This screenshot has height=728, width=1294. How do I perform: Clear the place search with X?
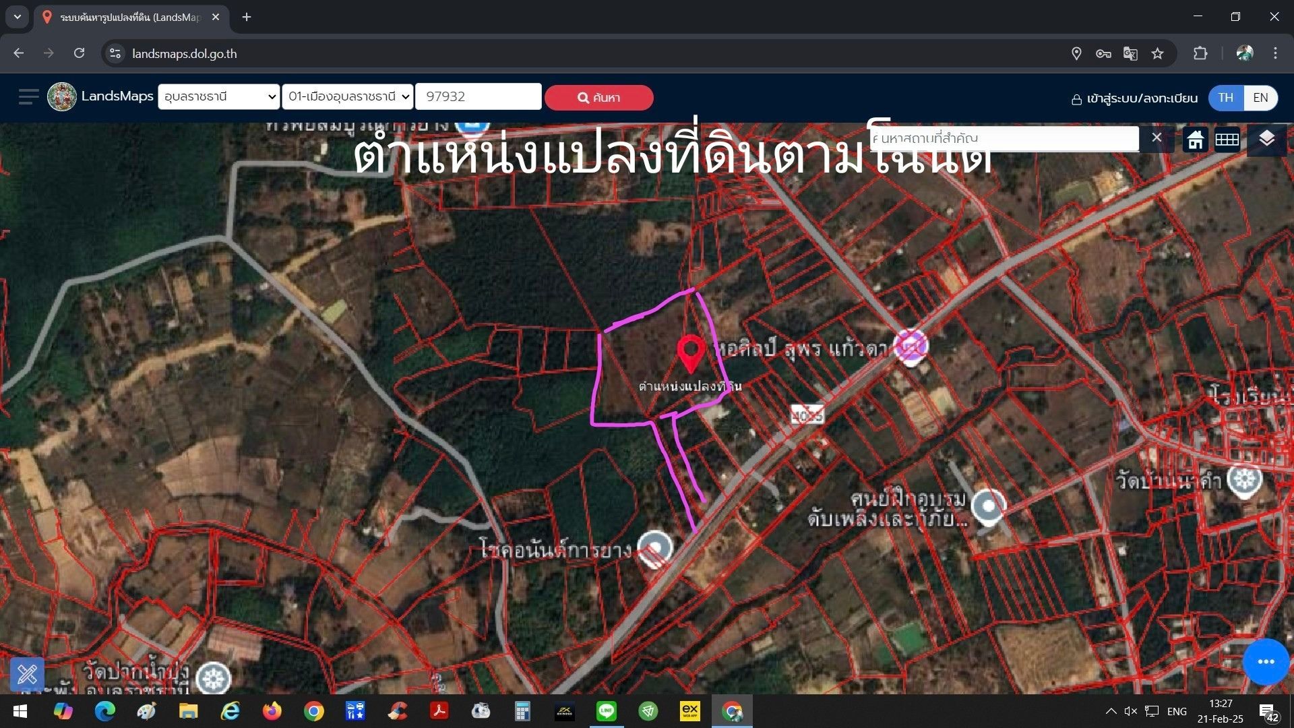pyautogui.click(x=1157, y=138)
